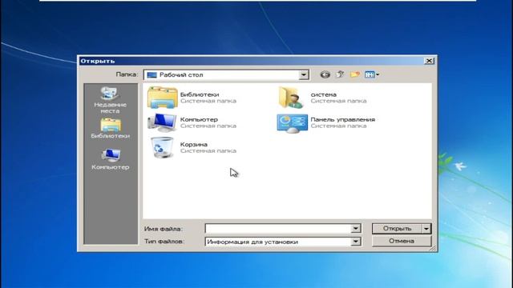Select Библиотеки in the left sidebar
513x288 pixels.
(x=111, y=128)
